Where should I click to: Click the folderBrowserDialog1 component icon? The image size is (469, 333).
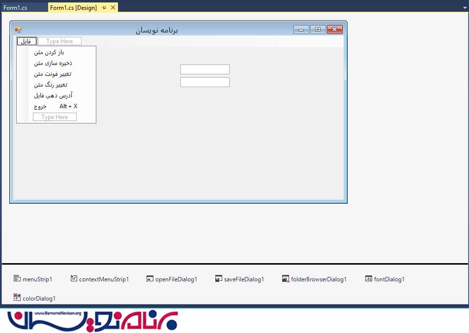pos(285,278)
